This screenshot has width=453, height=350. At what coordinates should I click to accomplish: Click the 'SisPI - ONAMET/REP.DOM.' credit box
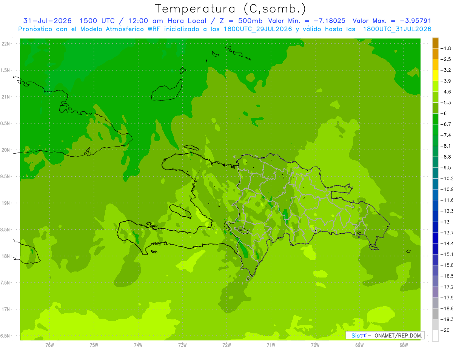pyautogui.click(x=385, y=335)
